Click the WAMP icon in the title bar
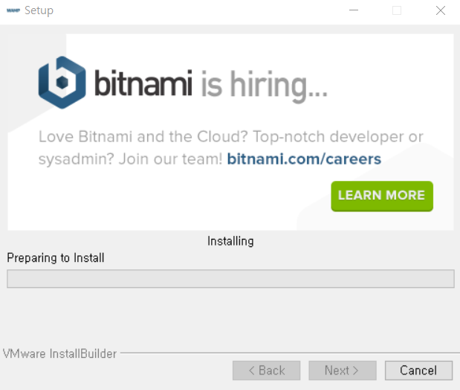This screenshot has height=390, width=460. [x=13, y=10]
